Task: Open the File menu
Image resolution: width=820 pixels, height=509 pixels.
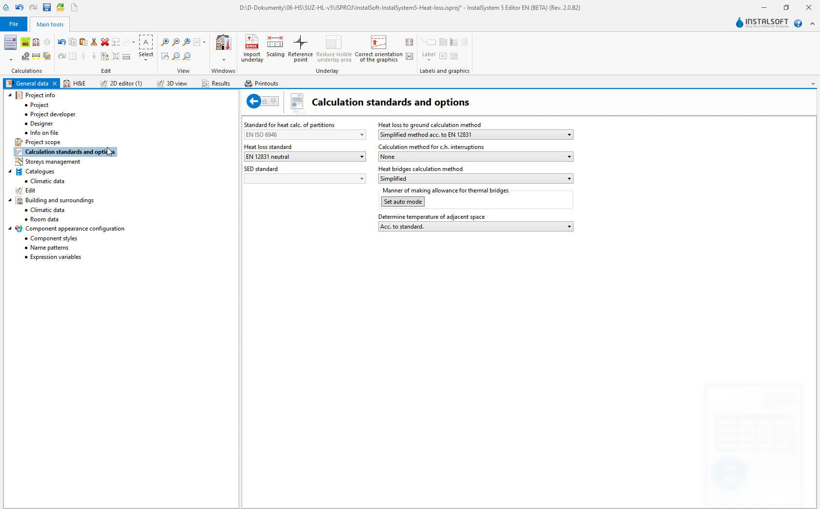Action: coord(14,24)
